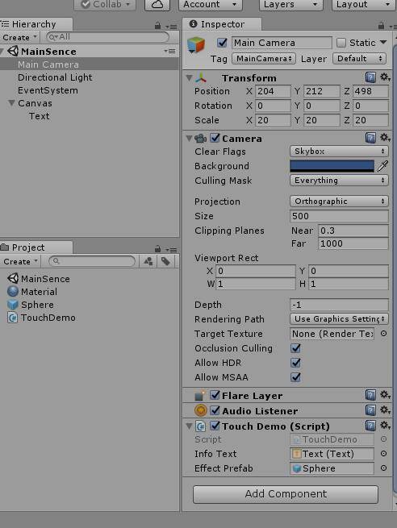
Task: Disable the Flare Layer component checkbox
Action: (x=215, y=395)
